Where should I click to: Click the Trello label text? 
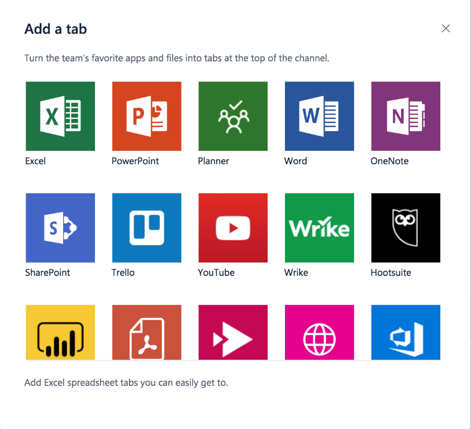tap(123, 273)
